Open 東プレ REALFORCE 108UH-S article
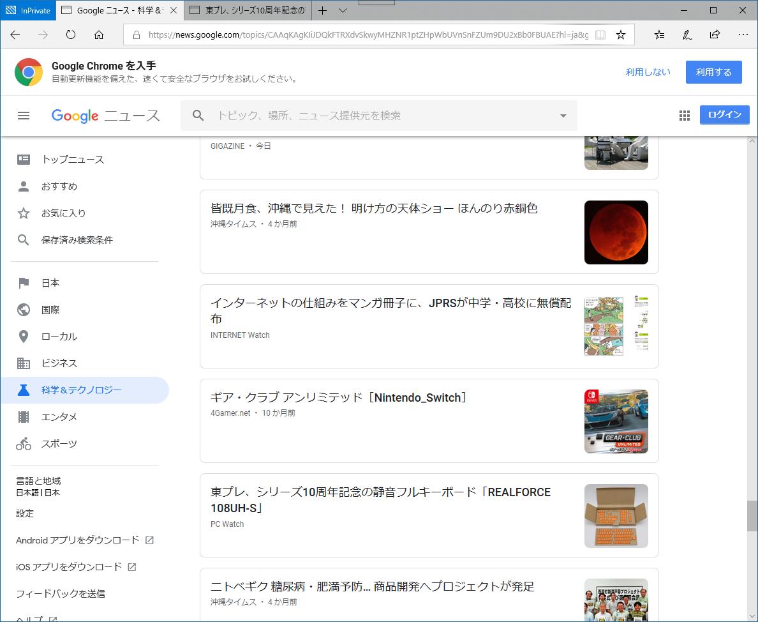The image size is (758, 622). 380,499
